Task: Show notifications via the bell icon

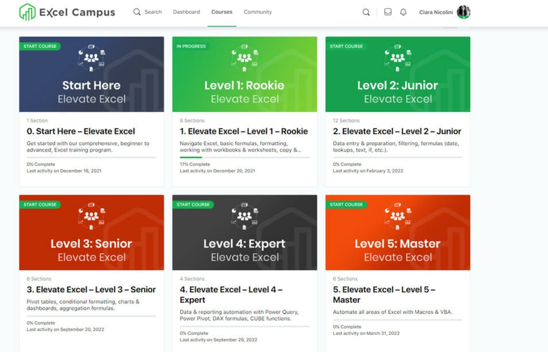Action: (403, 13)
